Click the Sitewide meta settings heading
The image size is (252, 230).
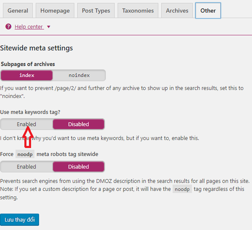(37, 48)
